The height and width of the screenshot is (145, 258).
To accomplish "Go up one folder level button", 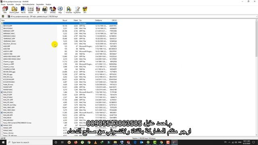I will click(3, 17).
